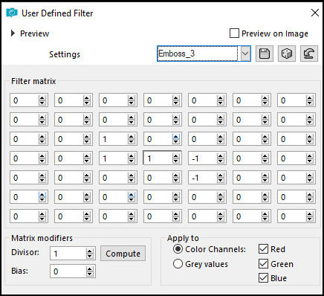The image size is (324, 296).
Task: Close the User Defined Filter dialog
Action: (x=315, y=13)
